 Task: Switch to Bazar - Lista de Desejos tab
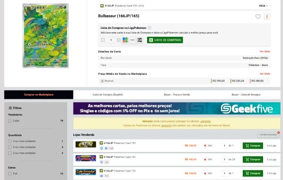click(246, 94)
